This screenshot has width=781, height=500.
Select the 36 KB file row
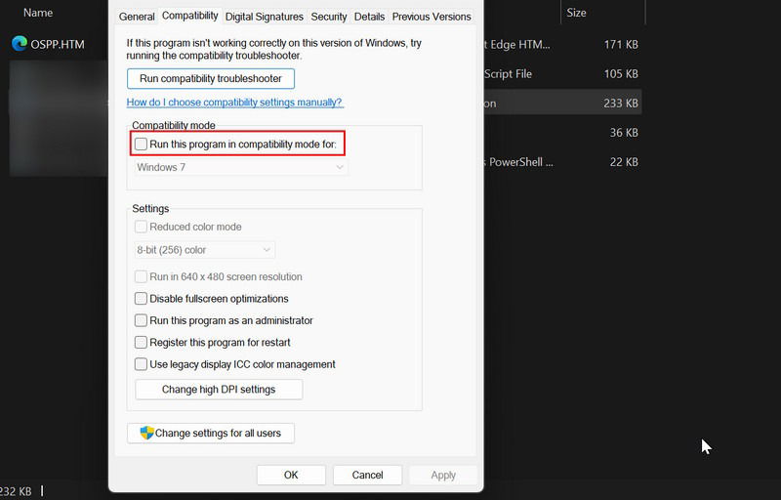point(562,133)
